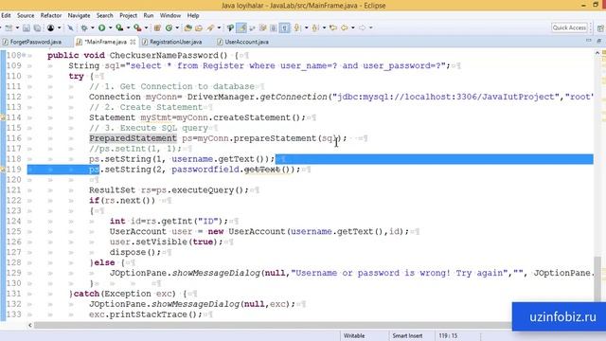
Task: Jump to last edit location icon
Action: pos(333,27)
